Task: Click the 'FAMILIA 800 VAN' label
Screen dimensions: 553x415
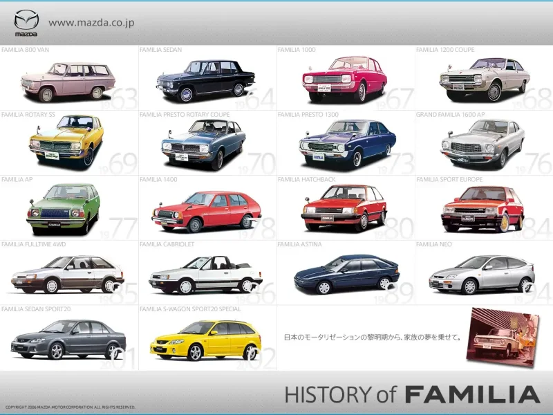Action: pos(25,50)
